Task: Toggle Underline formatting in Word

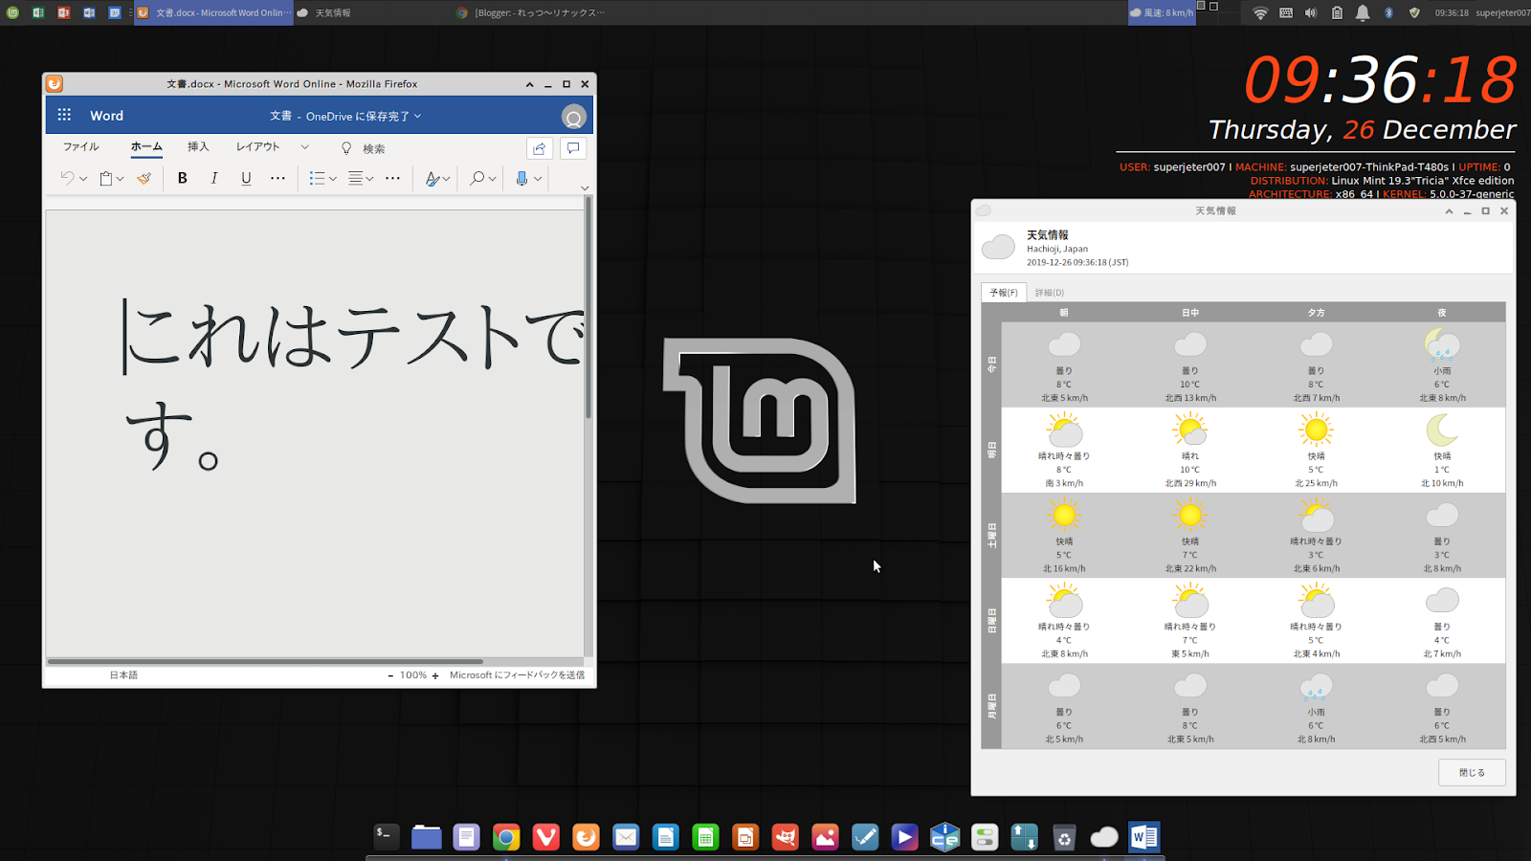Action: click(x=246, y=178)
